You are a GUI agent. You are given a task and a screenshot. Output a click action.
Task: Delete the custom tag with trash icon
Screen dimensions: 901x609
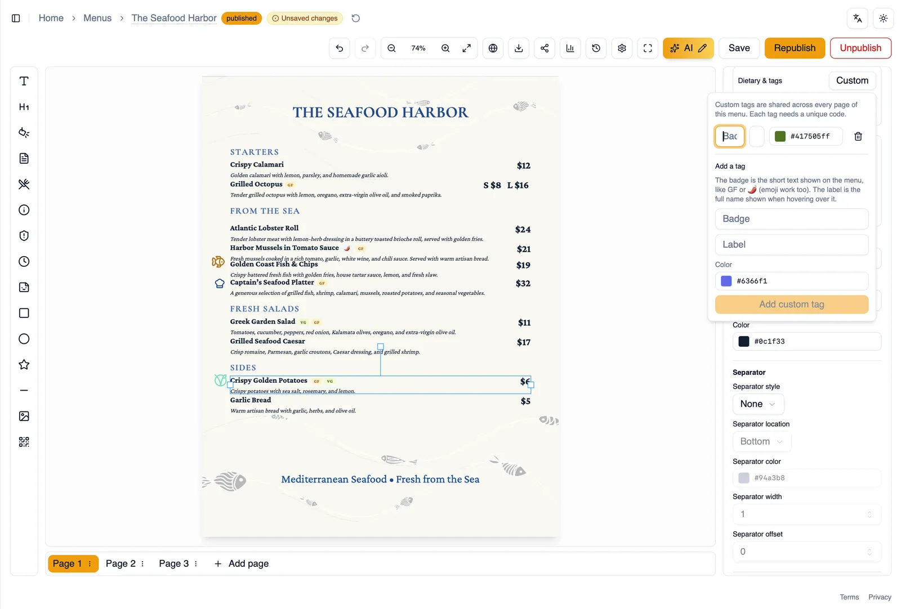[x=858, y=136]
